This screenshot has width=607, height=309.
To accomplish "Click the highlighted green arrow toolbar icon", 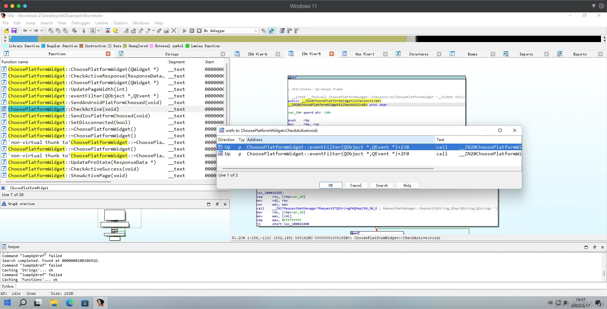I will coord(271,31).
